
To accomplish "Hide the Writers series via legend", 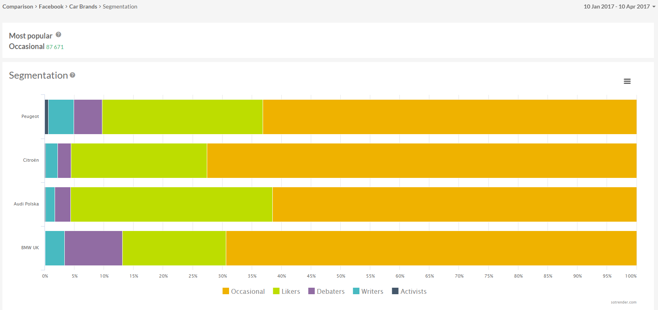I will pos(368,291).
